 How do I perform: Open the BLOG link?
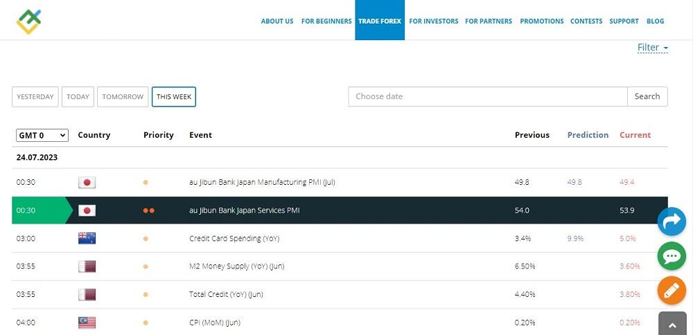tap(655, 21)
